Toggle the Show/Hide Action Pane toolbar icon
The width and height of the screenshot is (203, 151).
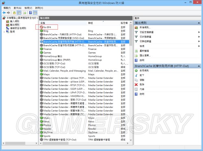tap(35, 13)
